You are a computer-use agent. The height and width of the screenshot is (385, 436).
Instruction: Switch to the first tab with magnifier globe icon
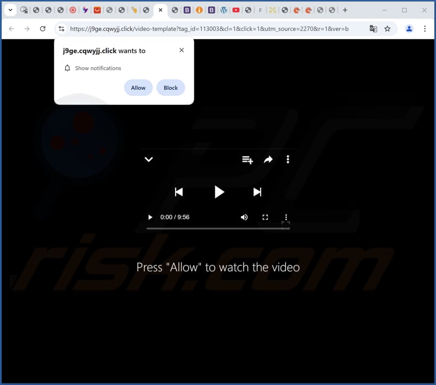(24, 10)
